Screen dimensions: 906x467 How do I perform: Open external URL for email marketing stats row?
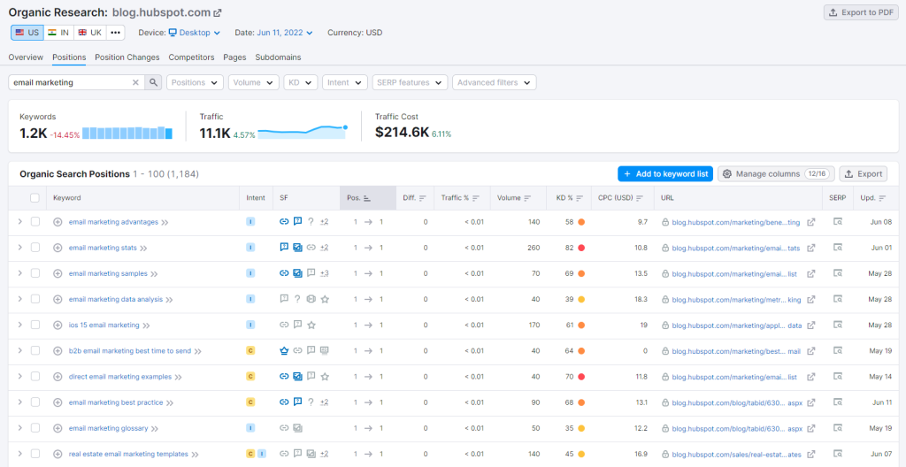coord(811,248)
